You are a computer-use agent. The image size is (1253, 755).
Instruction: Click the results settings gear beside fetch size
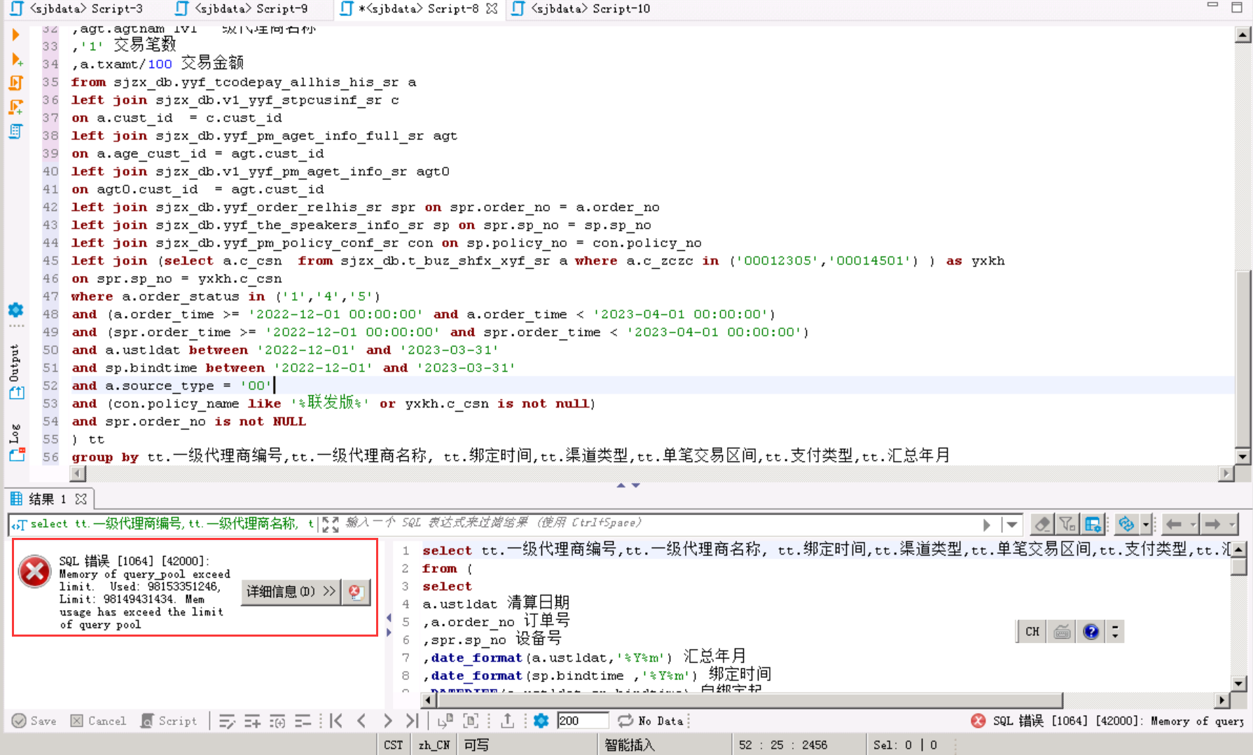tap(541, 721)
